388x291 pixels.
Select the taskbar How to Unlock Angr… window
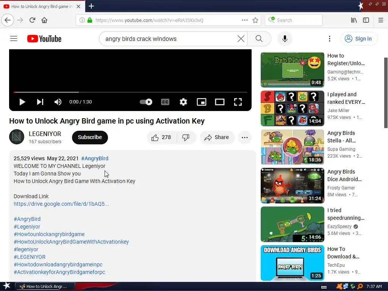pyautogui.click(x=45, y=286)
